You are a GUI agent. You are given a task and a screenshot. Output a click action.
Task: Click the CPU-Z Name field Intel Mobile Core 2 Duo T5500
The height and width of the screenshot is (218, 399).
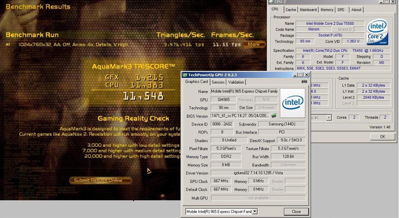[330, 23]
